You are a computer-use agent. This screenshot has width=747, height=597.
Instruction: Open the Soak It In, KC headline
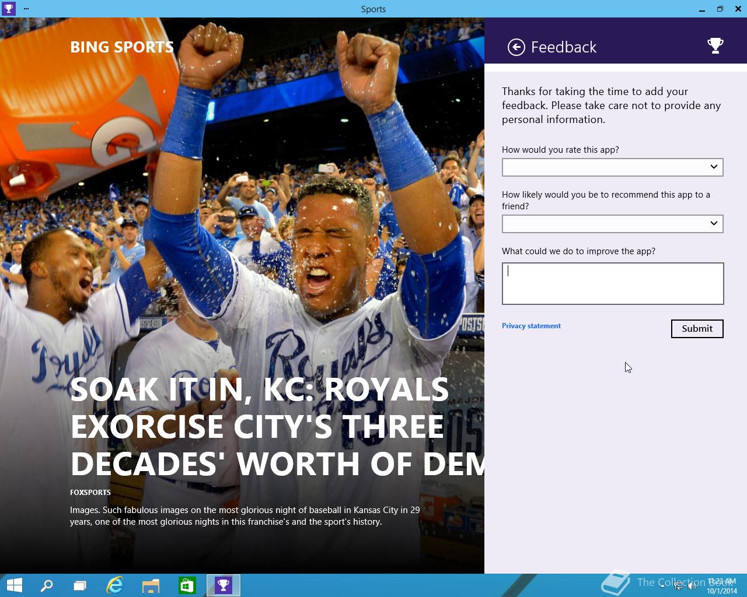click(x=277, y=427)
